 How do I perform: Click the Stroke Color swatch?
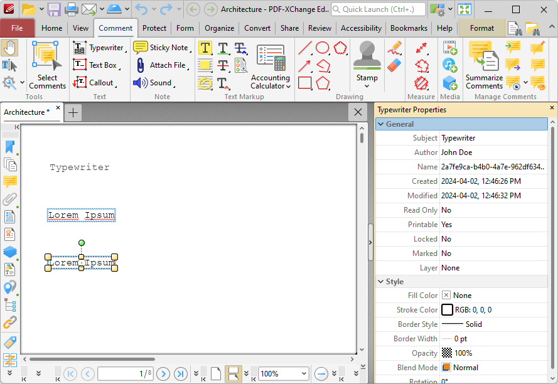coord(447,310)
